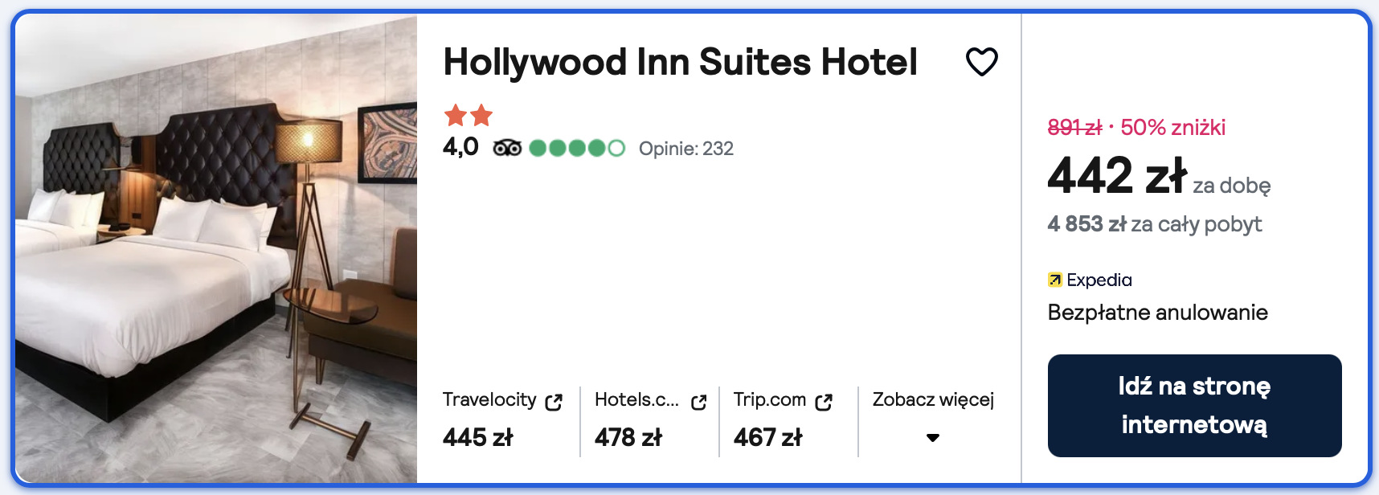This screenshot has height=495, width=1379.
Task: Select the Hotels.com 478 zł price
Action: click(x=628, y=437)
